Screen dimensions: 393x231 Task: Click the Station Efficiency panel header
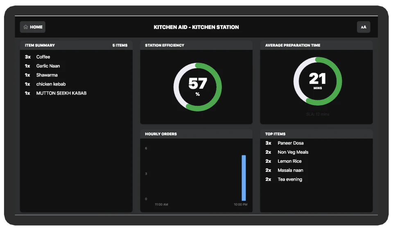click(196, 45)
